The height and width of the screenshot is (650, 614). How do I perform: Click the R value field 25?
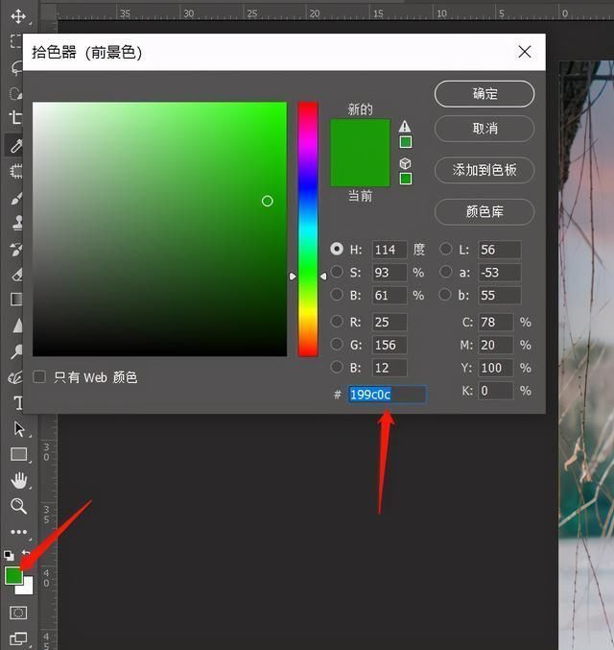click(390, 322)
